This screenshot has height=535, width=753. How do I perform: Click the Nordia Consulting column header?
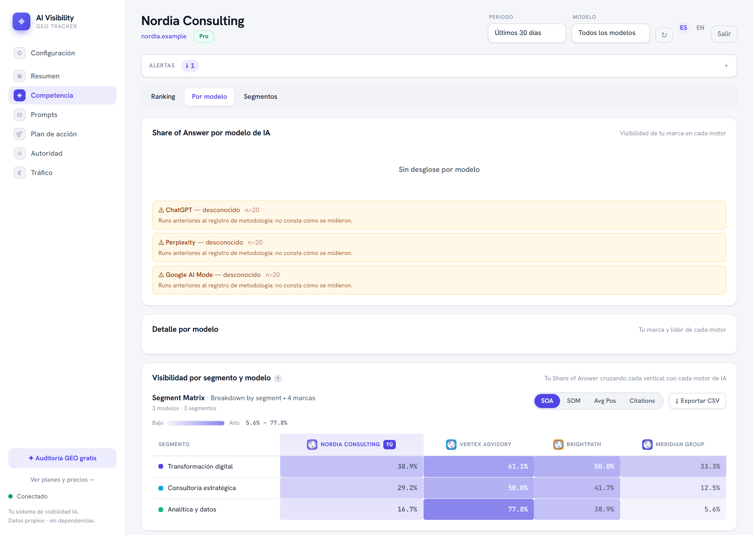point(351,444)
